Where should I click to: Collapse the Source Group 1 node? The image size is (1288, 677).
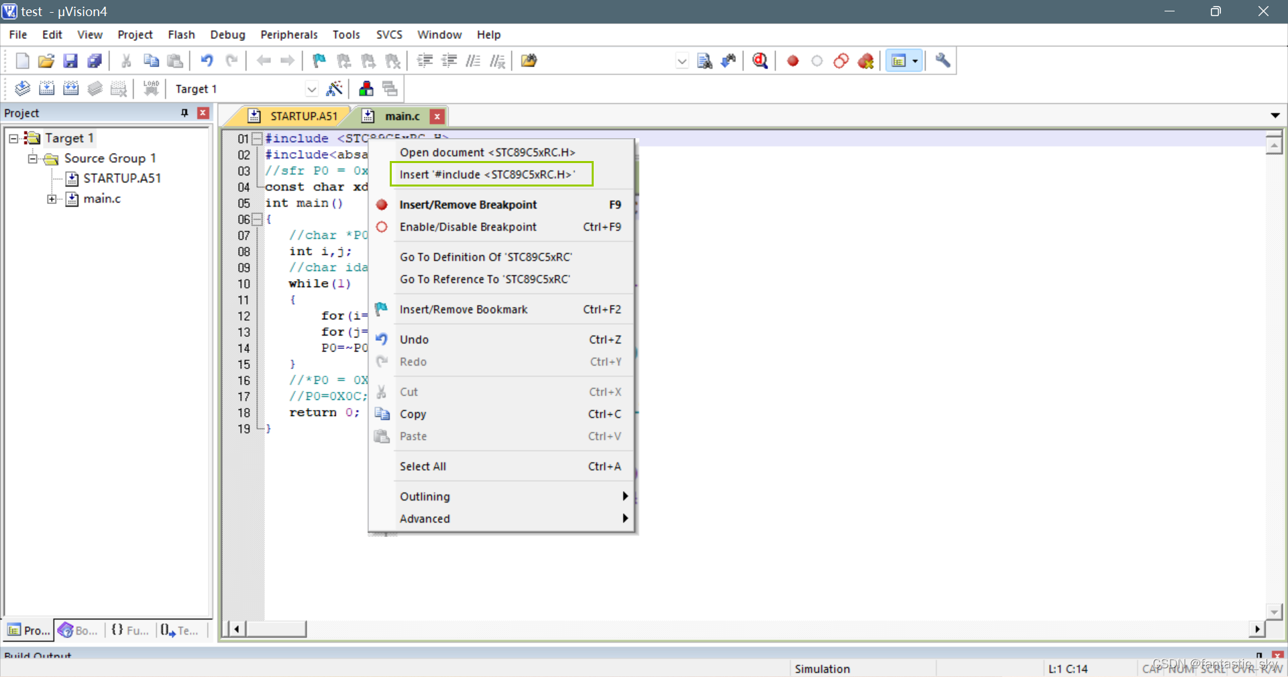point(32,158)
